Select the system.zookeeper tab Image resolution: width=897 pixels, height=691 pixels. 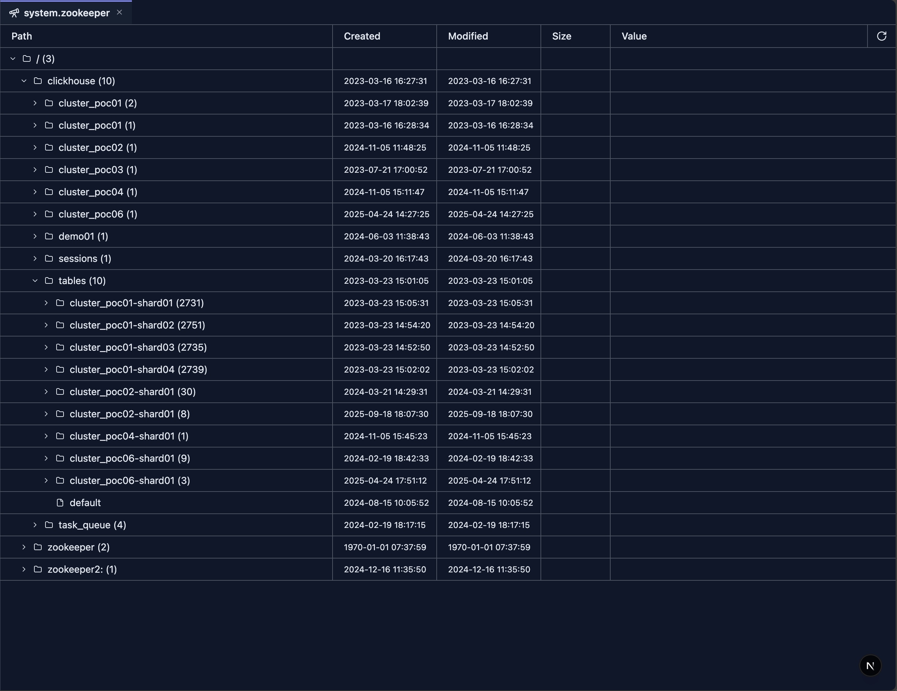click(x=67, y=13)
